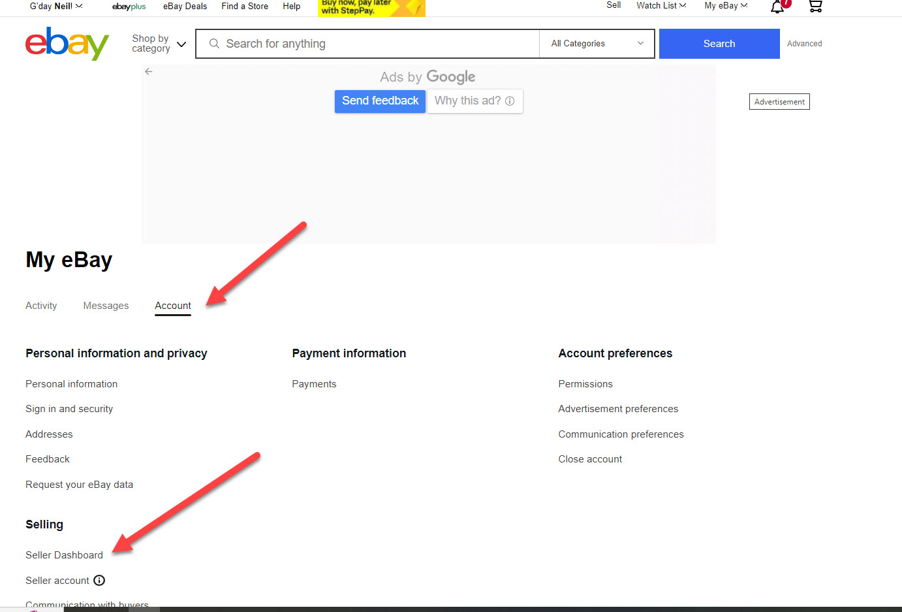The width and height of the screenshot is (902, 612).
Task: Expand the Shop by category menu
Action: tap(159, 44)
